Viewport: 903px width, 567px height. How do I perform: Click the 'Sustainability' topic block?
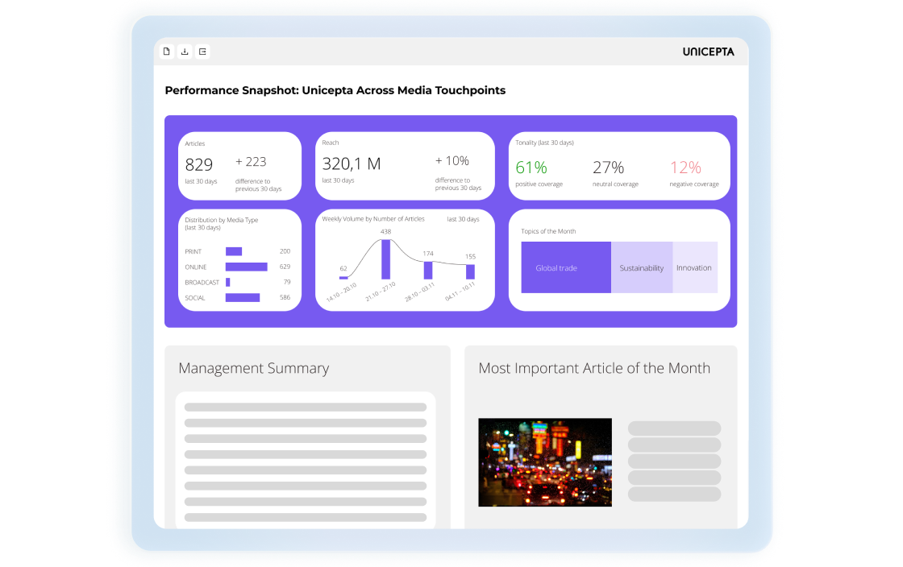[x=642, y=267]
